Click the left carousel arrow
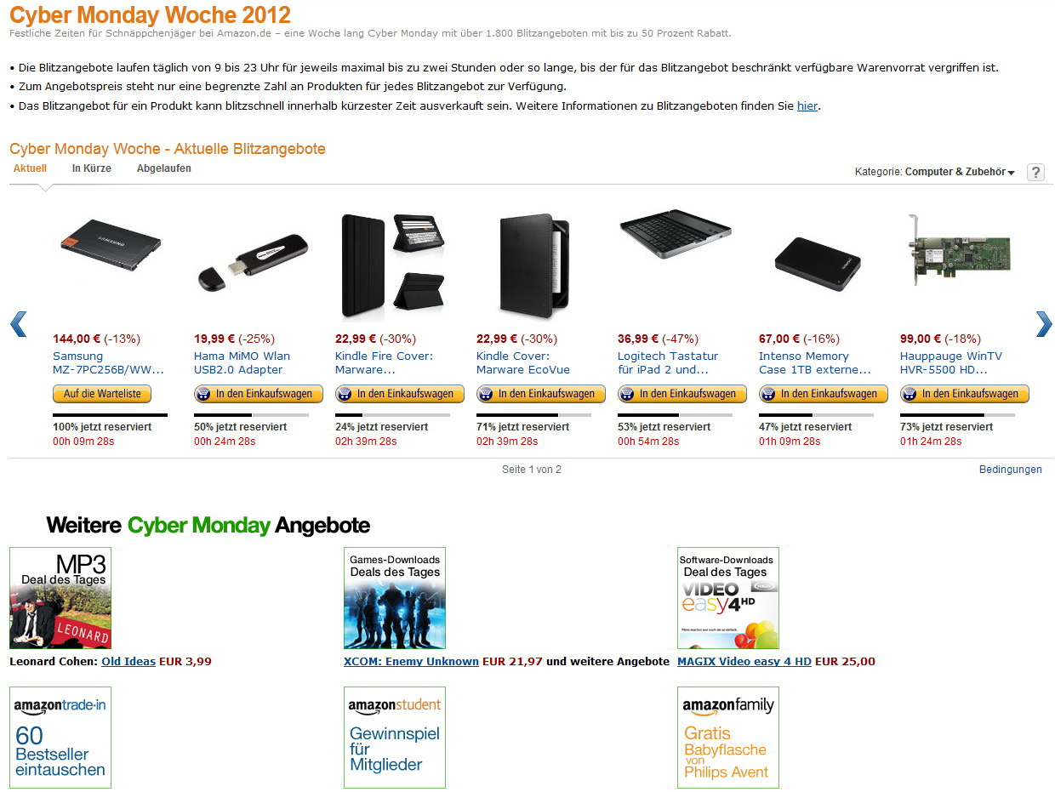The width and height of the screenshot is (1055, 792). [18, 323]
